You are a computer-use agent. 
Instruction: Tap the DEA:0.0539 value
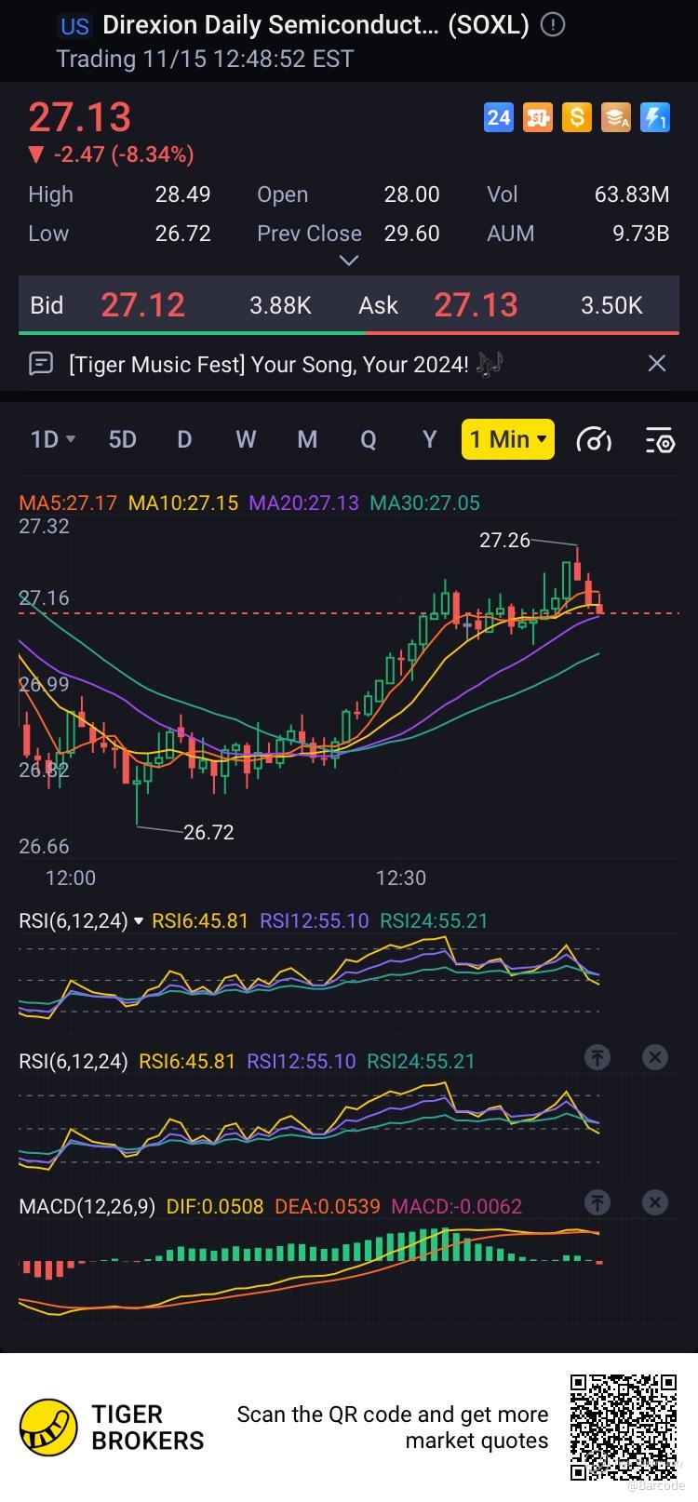pos(328,1207)
